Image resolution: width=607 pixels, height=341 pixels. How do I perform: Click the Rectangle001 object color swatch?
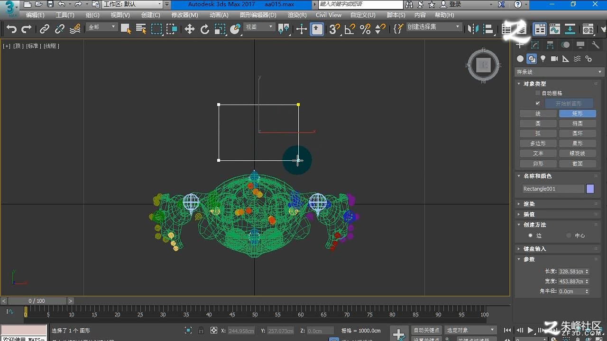590,189
